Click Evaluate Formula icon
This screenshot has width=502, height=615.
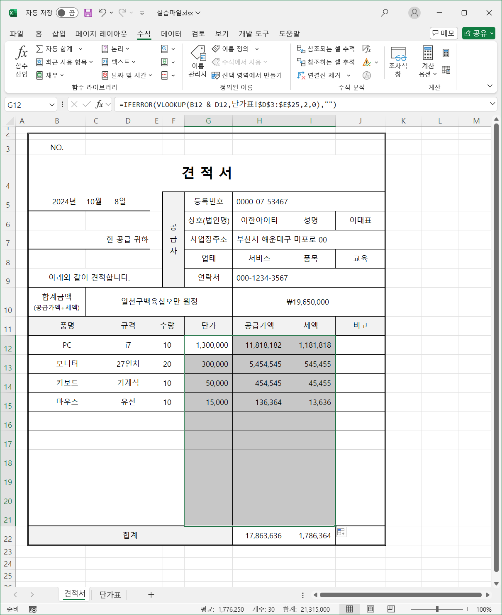pyautogui.click(x=367, y=75)
